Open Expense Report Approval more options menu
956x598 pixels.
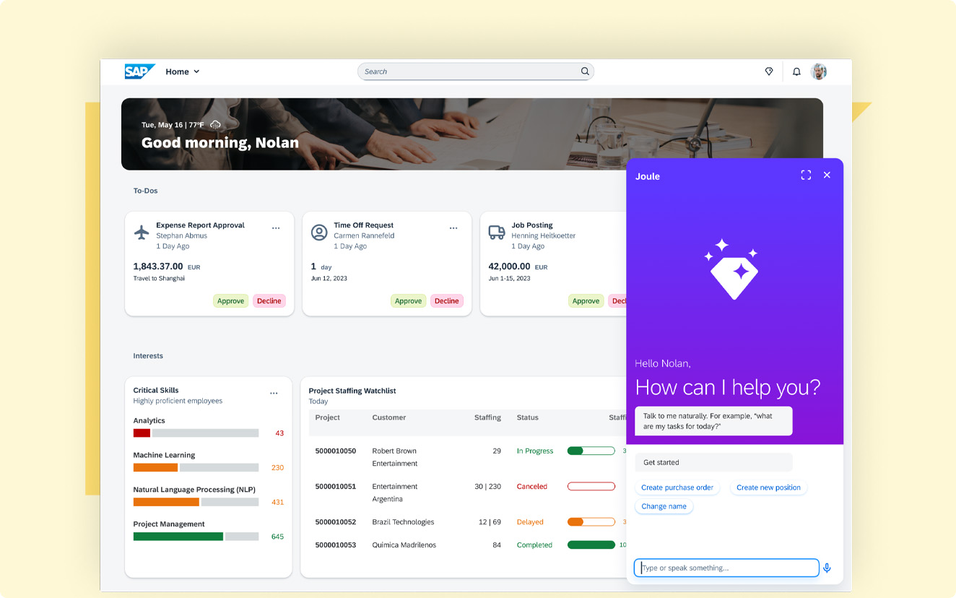(x=276, y=228)
